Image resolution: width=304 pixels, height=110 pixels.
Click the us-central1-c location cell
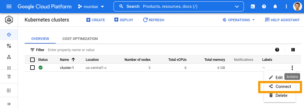click(x=96, y=68)
